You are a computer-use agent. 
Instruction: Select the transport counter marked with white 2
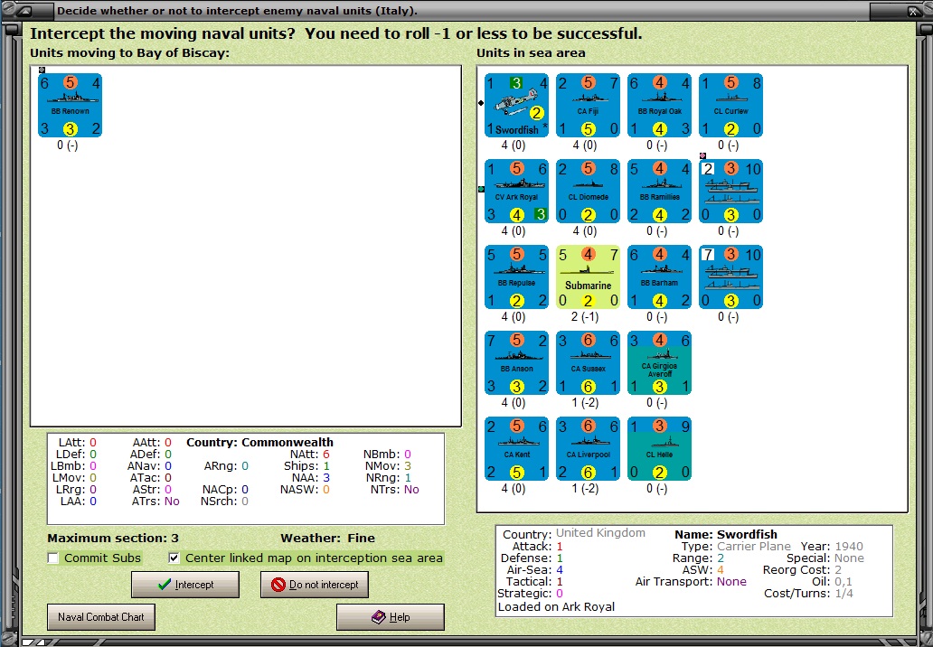point(730,191)
